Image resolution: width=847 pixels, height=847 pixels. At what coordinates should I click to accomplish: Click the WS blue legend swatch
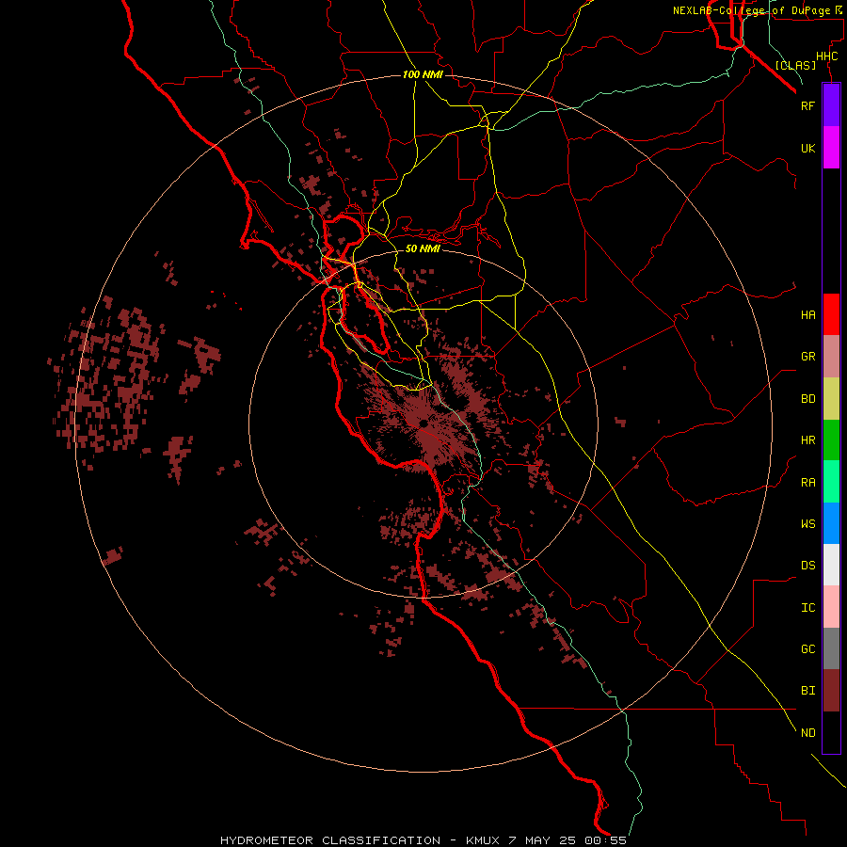click(x=831, y=523)
